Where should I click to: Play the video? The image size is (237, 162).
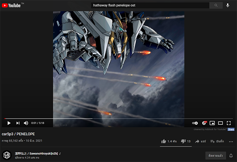click(x=9, y=123)
